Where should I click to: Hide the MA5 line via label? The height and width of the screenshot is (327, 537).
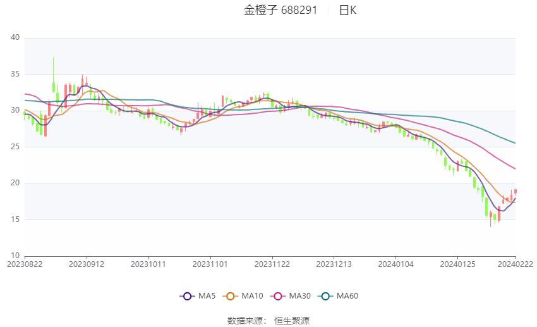pyautogui.click(x=207, y=296)
